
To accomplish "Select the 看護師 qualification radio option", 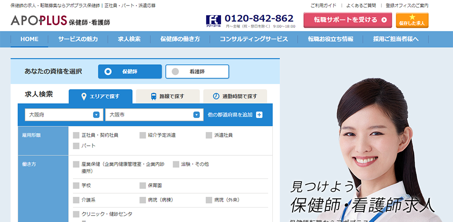I will pos(175,72).
